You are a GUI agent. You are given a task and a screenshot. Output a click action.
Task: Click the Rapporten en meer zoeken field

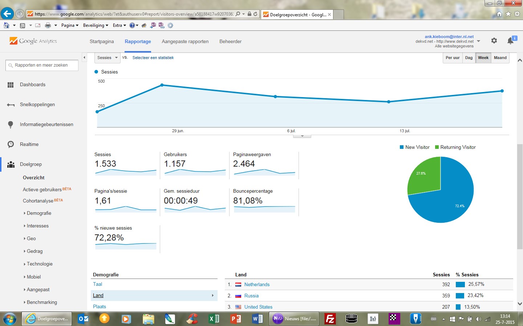pos(42,66)
